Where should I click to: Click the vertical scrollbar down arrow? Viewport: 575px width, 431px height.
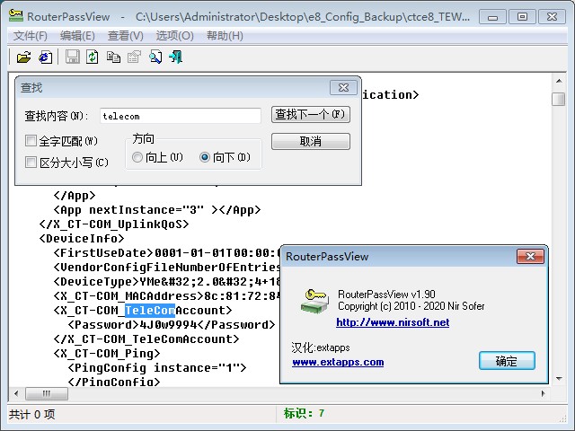tap(559, 379)
